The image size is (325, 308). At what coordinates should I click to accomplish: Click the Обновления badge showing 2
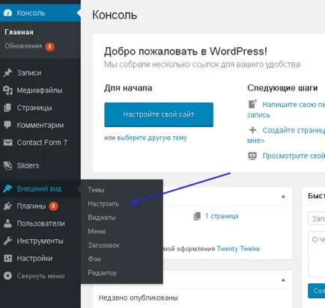[49, 46]
